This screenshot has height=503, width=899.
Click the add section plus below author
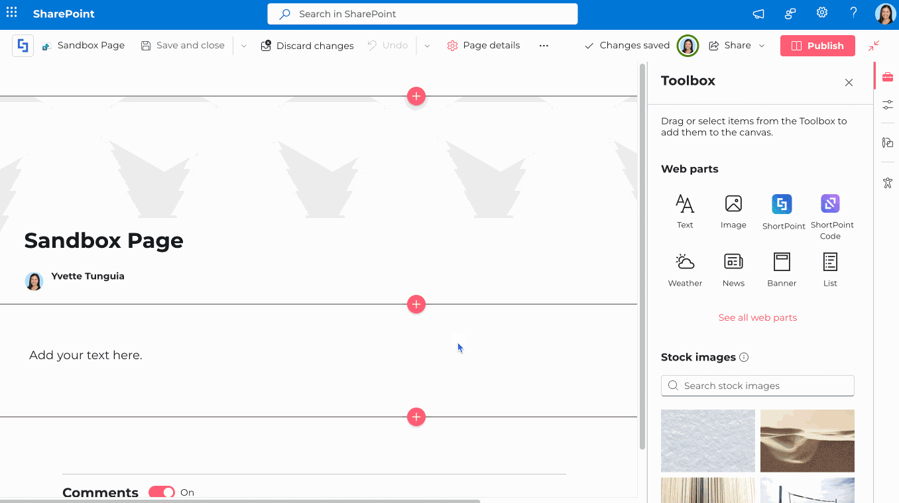point(416,304)
